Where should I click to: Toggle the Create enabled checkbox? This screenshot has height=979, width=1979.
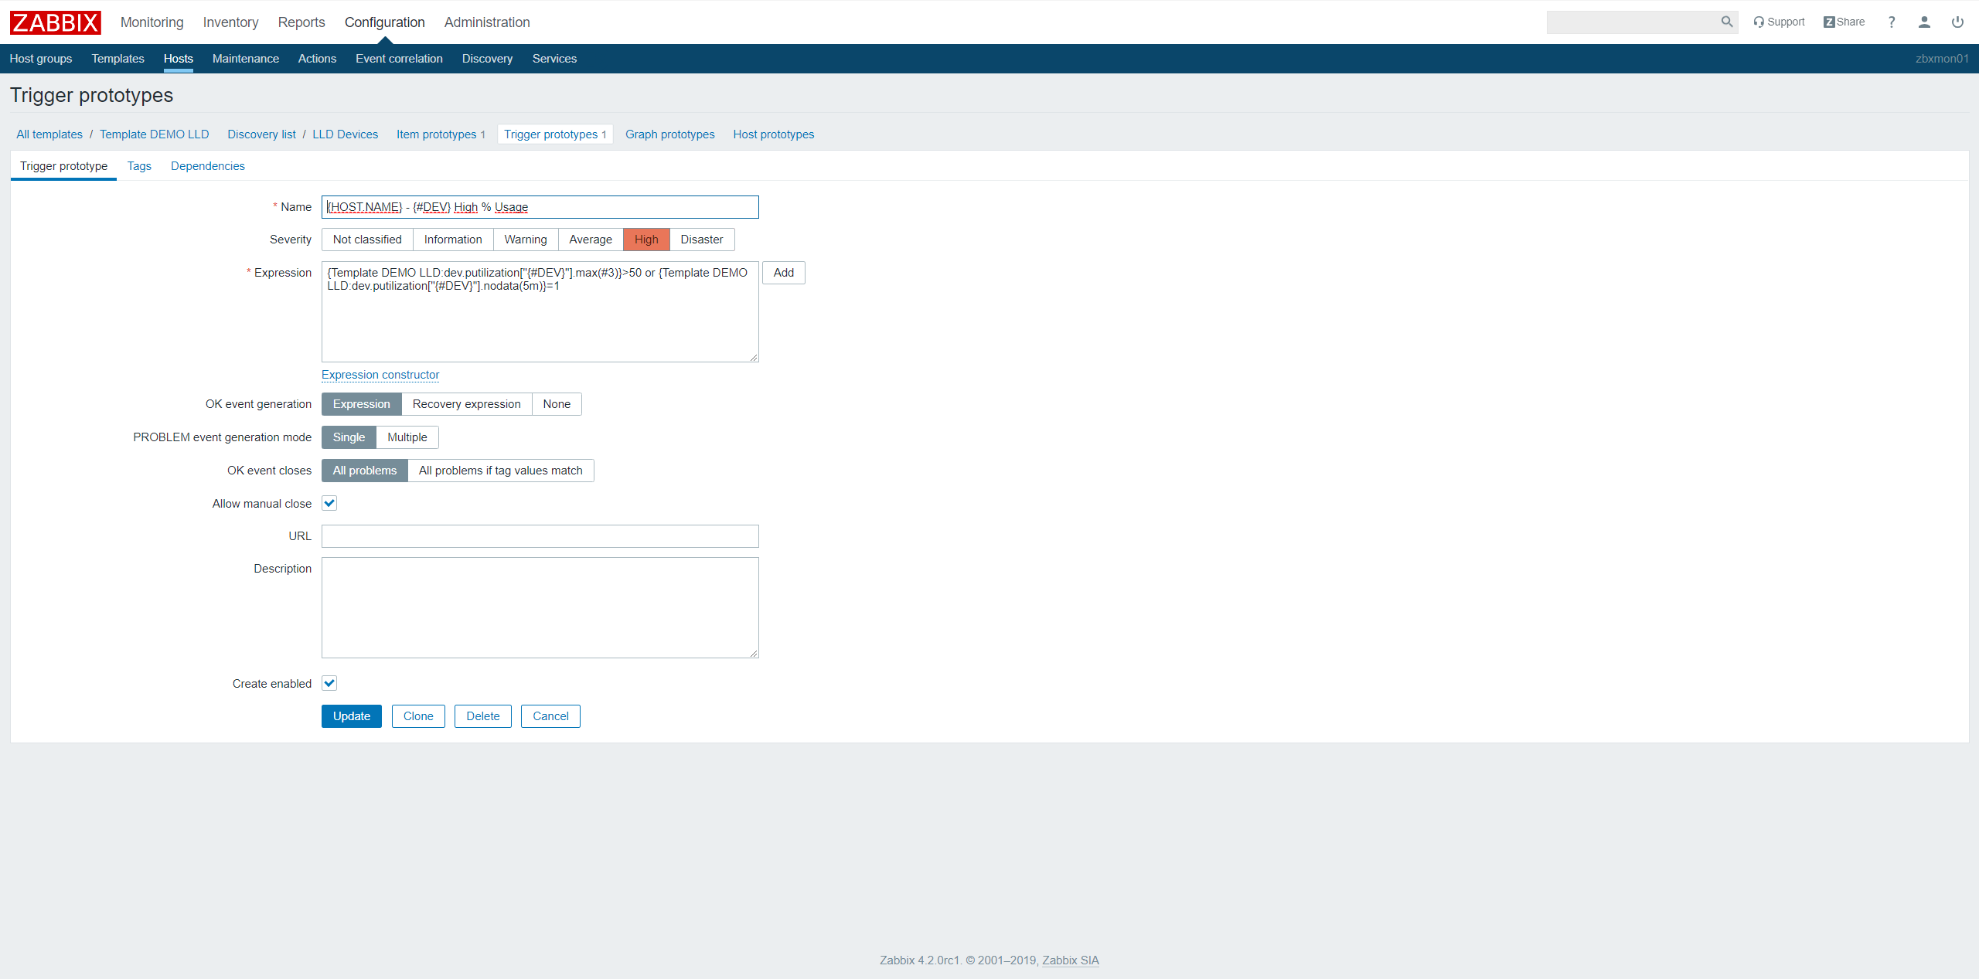[x=329, y=683]
